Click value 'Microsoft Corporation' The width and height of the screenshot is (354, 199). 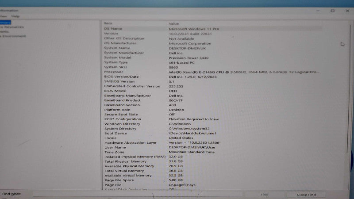pos(190,43)
